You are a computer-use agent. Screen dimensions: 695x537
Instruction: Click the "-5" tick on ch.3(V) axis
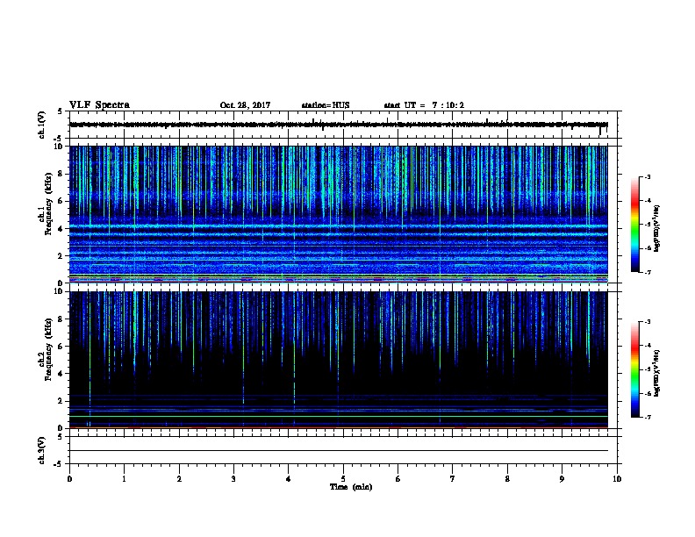coord(59,464)
